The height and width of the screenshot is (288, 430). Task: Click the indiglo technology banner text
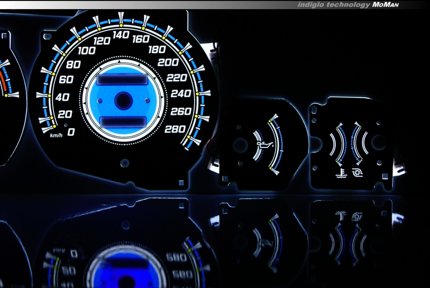[335, 5]
